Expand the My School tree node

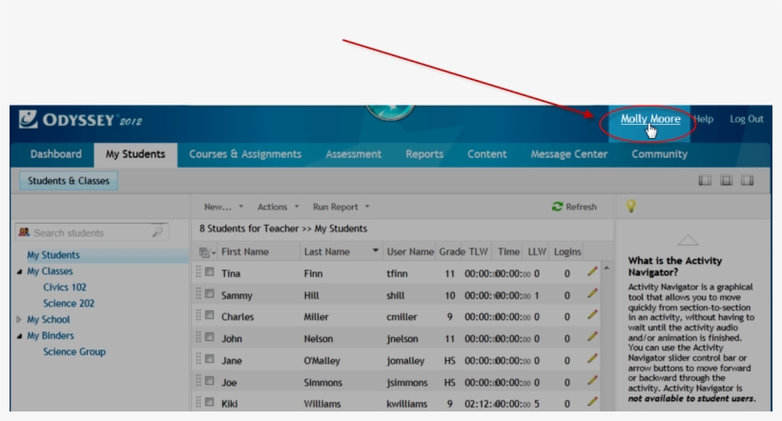coord(19,319)
